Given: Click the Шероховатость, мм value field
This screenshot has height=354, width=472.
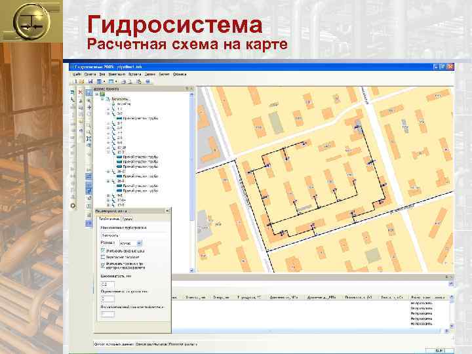Looking at the screenshot, I should 108,284.
